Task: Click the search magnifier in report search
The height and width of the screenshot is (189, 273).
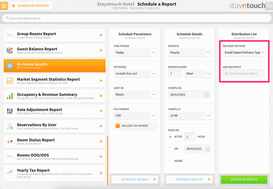Action: 7,18
